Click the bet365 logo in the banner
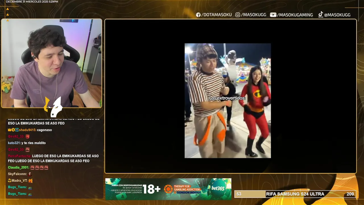The image size is (364, 205). point(218,188)
